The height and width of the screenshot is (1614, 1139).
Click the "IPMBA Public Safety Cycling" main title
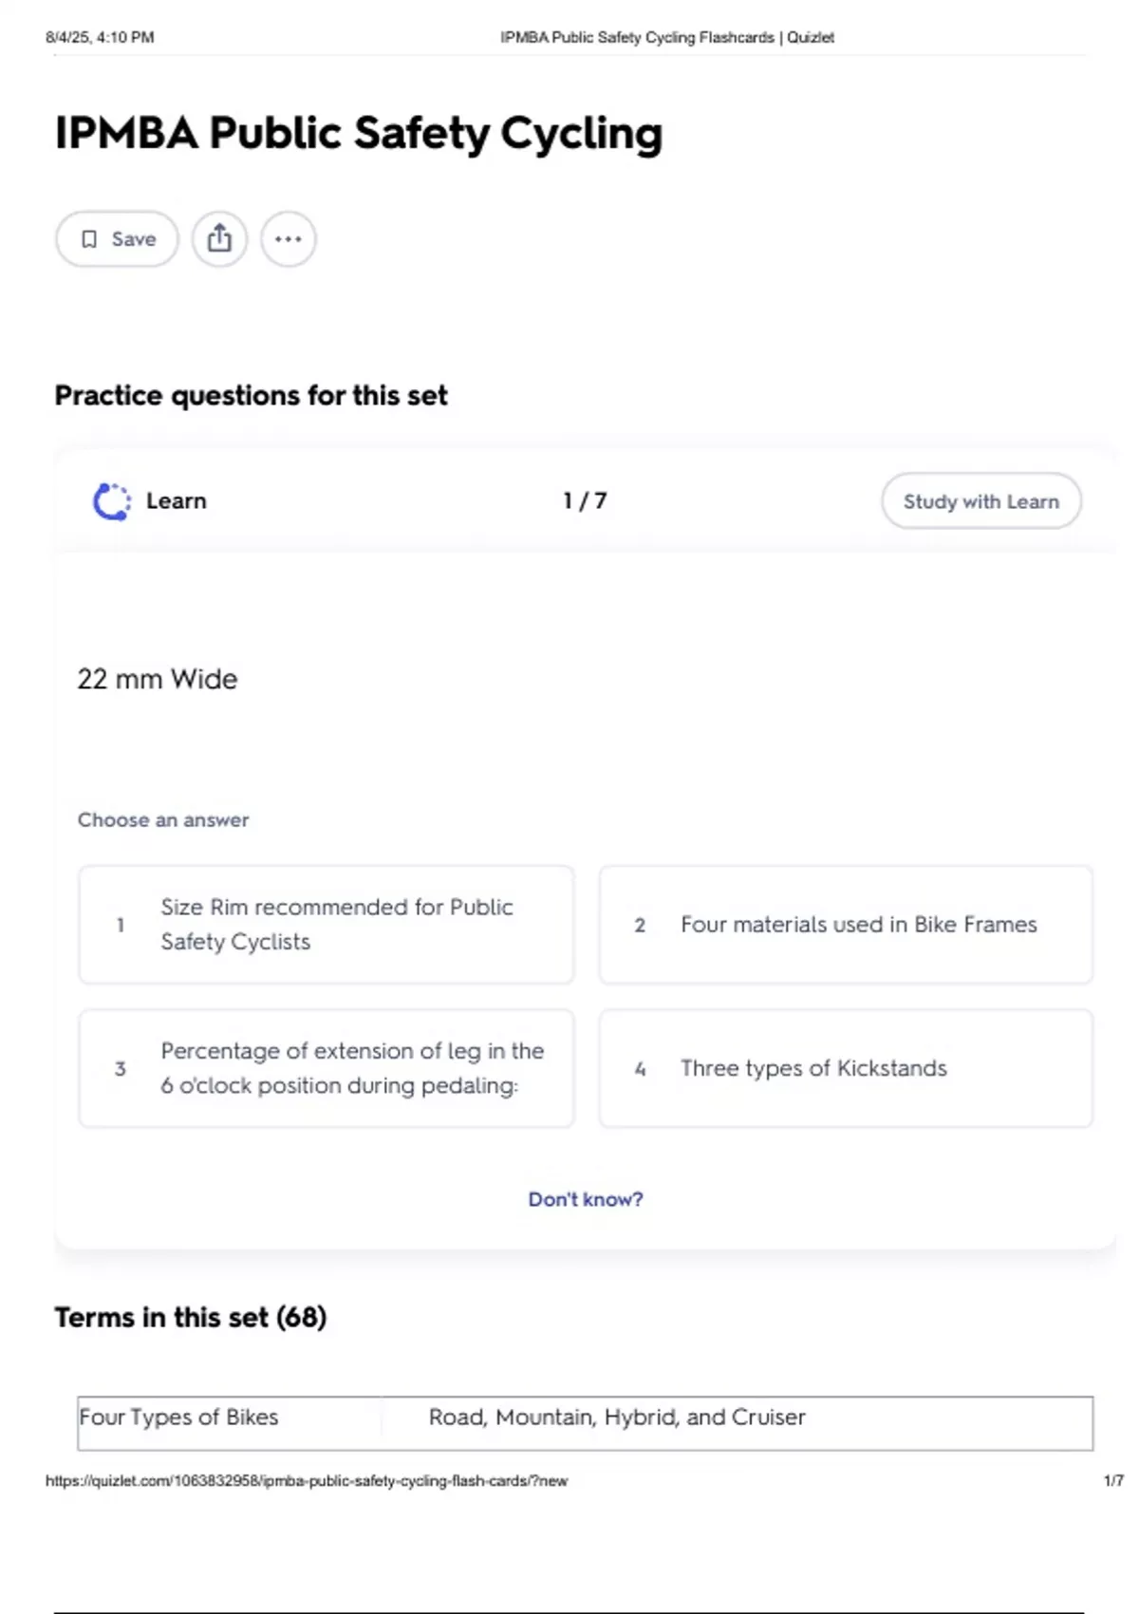(x=359, y=133)
